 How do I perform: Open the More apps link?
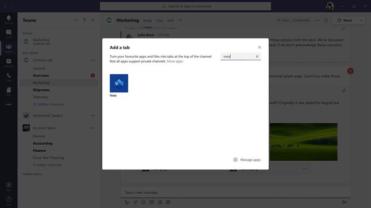pos(175,61)
